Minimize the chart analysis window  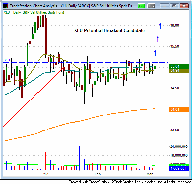[164, 6]
